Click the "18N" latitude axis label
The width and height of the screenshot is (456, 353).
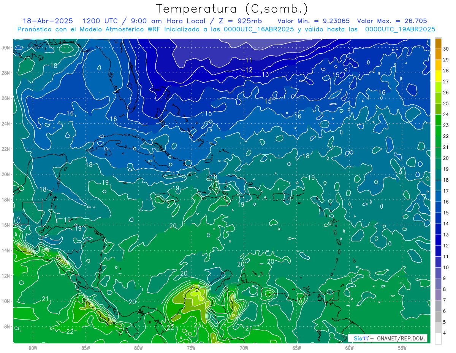pos(6,200)
